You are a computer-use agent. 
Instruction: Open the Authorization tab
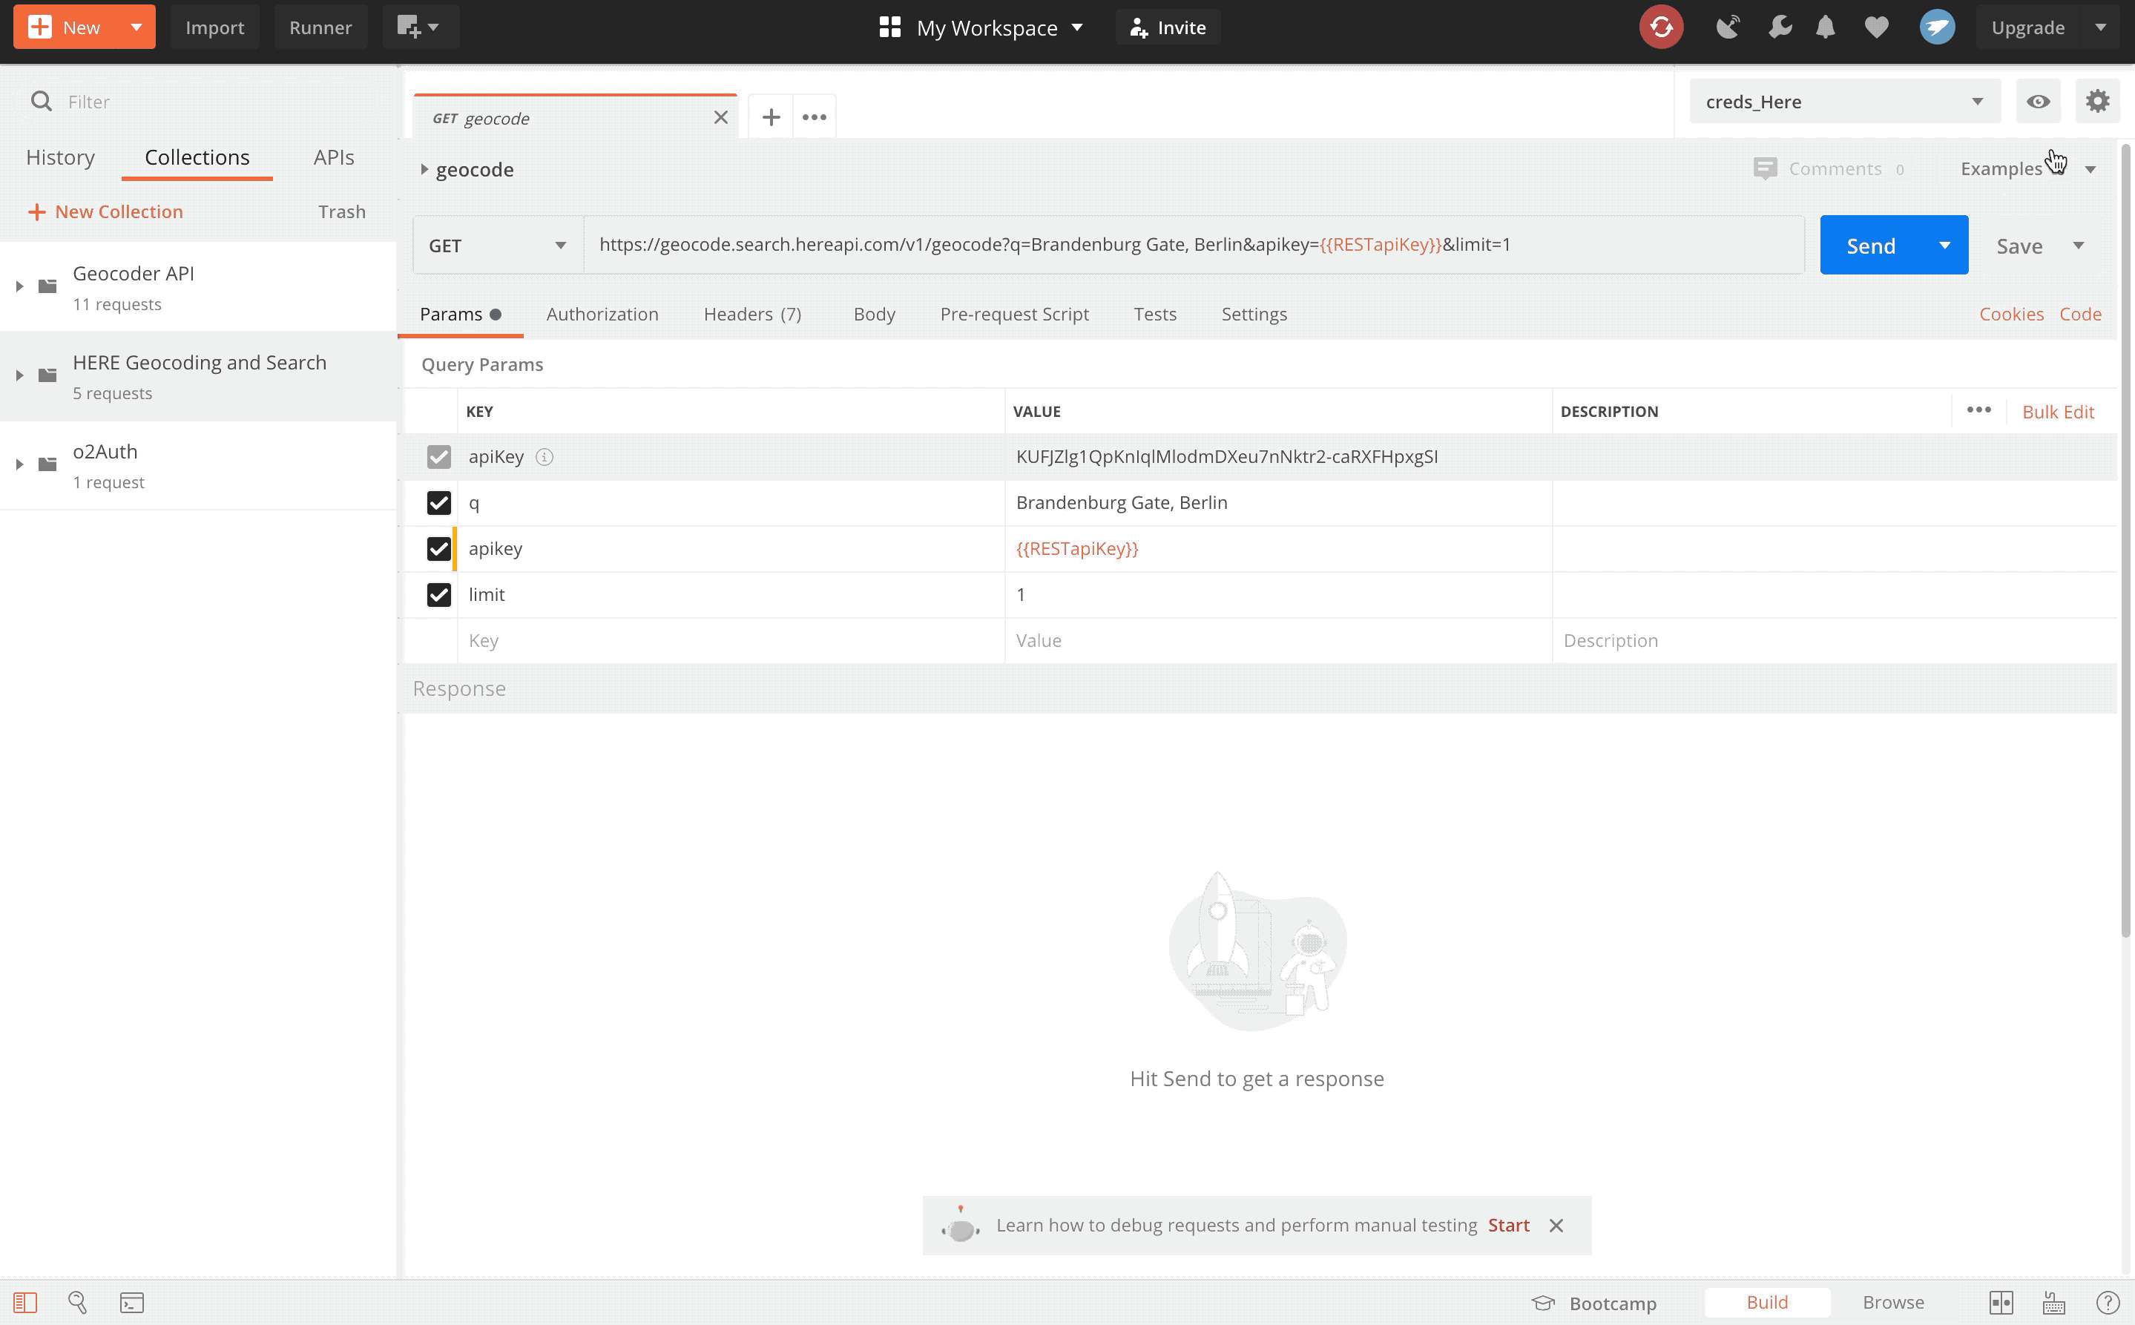(x=602, y=314)
